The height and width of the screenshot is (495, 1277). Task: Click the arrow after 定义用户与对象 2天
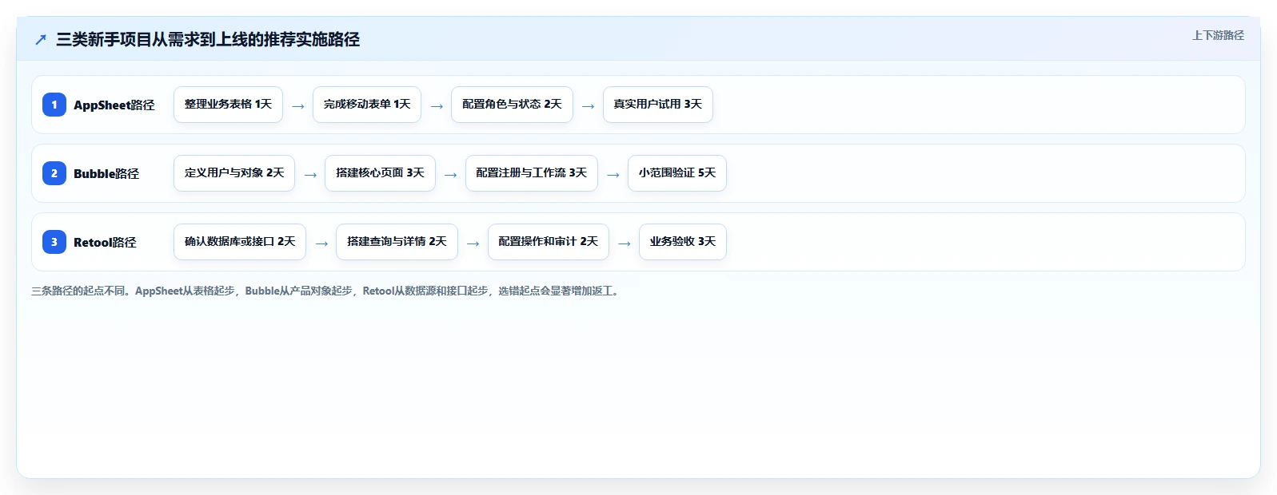pyautogui.click(x=310, y=175)
